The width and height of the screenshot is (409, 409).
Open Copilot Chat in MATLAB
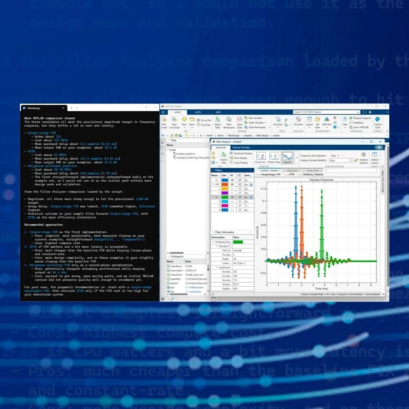pyautogui.click(x=378, y=122)
